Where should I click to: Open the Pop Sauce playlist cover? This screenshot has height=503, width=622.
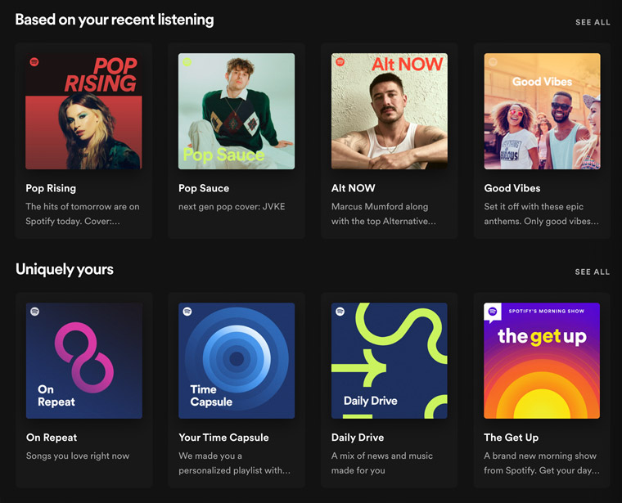point(237,111)
